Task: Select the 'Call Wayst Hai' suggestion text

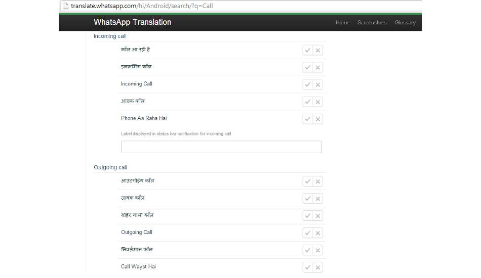Action: click(x=138, y=267)
